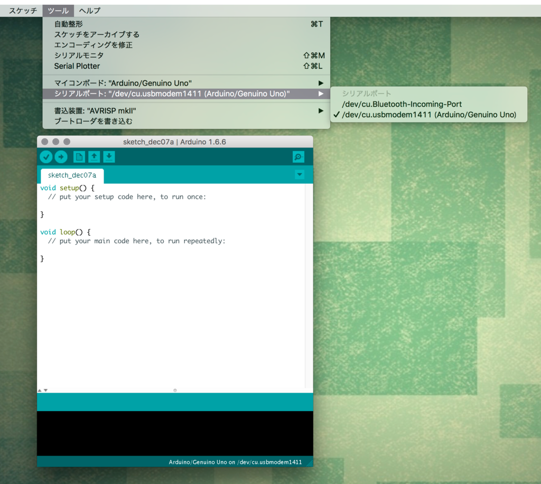Select /dev/cu.Bluetooth-Incoming-Port serial port
The width and height of the screenshot is (541, 484).
pyautogui.click(x=428, y=104)
